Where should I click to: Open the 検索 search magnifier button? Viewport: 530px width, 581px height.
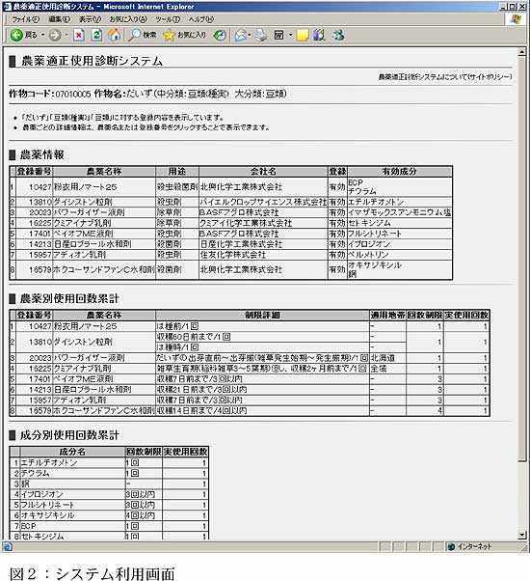pyautogui.click(x=143, y=35)
